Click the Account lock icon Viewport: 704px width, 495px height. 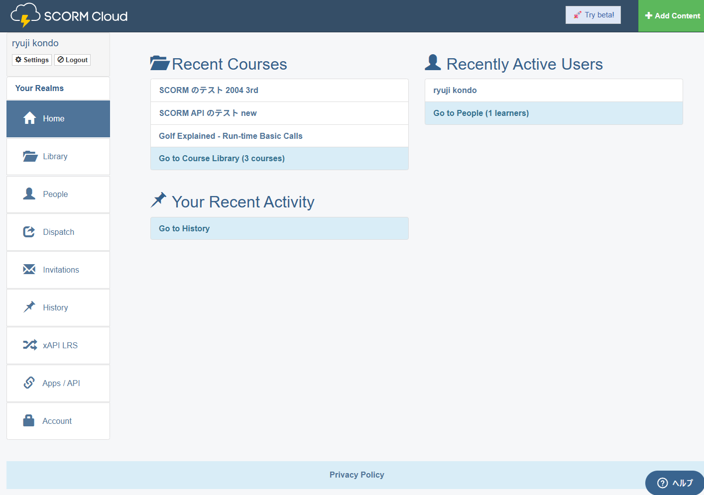tap(29, 421)
